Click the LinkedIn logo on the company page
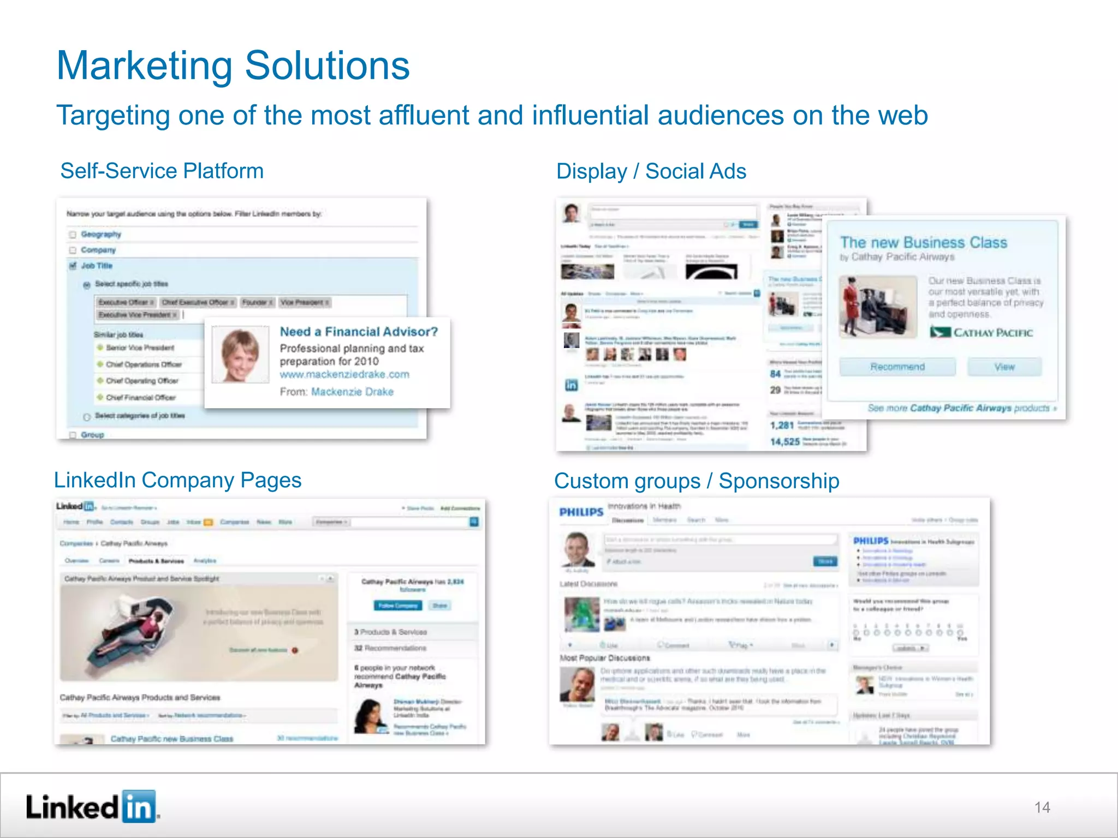The image size is (1118, 838). tap(75, 506)
